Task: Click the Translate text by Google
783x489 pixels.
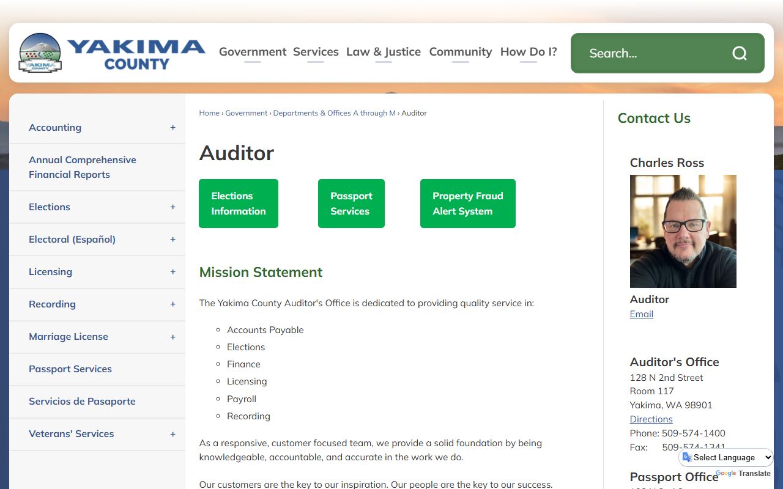Action: pos(755,474)
